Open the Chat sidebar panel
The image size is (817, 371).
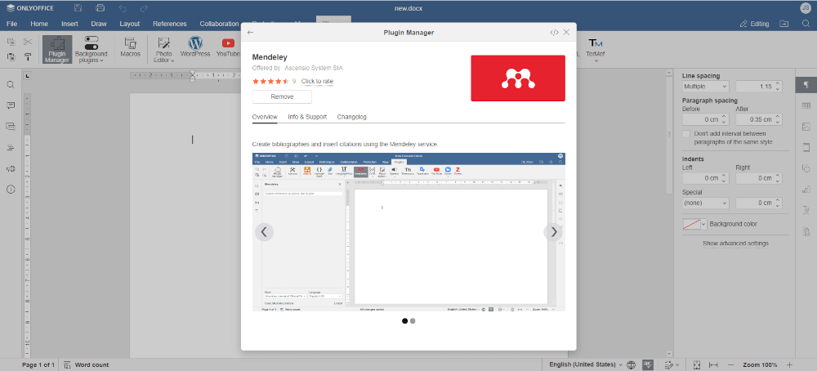[x=11, y=127]
